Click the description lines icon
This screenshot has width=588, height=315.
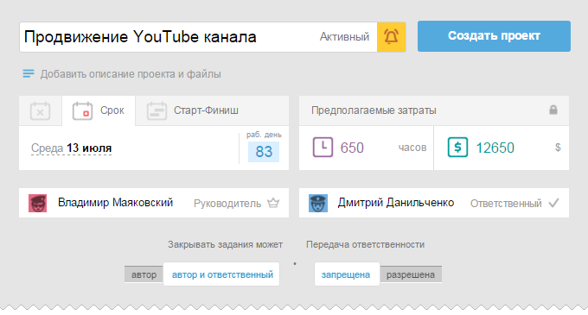(29, 73)
